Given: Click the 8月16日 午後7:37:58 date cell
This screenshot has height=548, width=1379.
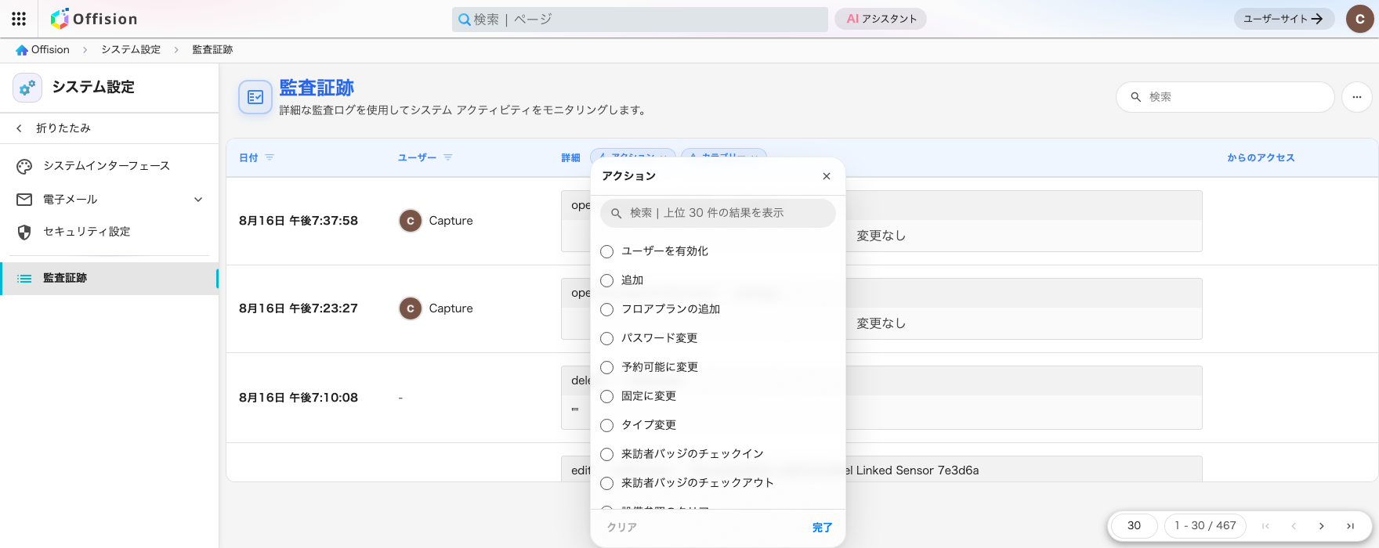Looking at the screenshot, I should (299, 221).
